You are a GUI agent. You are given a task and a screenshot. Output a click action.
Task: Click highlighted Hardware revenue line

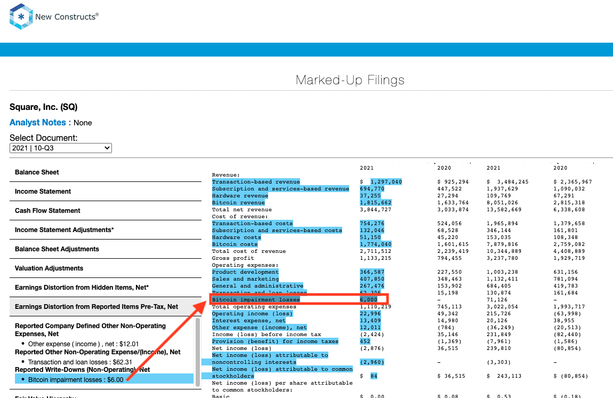pos(240,196)
